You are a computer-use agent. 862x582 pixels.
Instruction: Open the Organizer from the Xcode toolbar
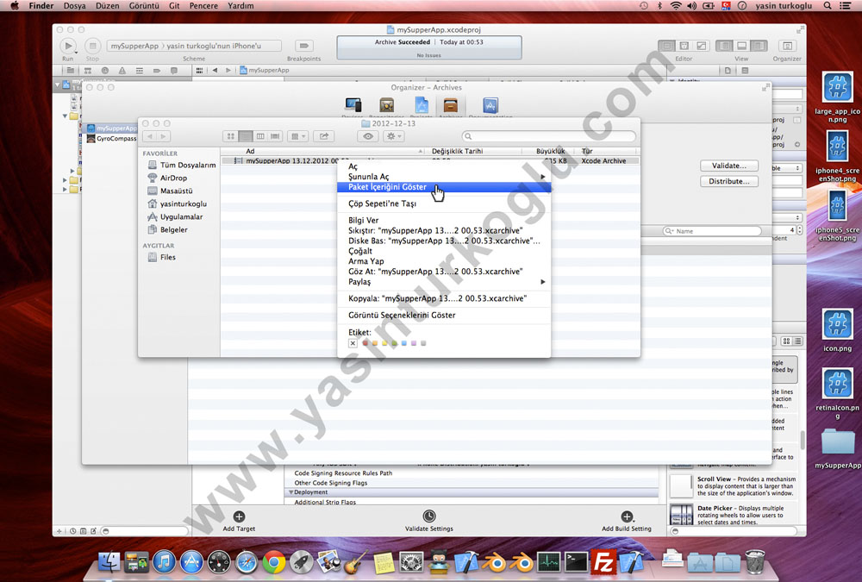point(787,46)
